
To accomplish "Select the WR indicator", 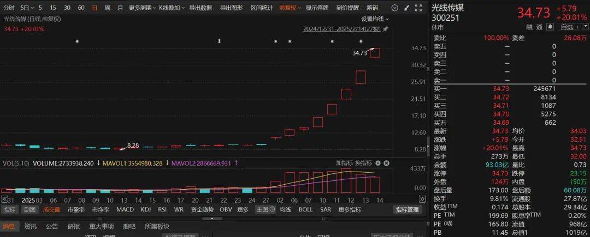I will [x=178, y=210].
